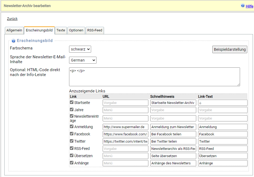Screen dimensions: 254x177
Task: Click the Startseite Link-Text field
Action: 223,103
